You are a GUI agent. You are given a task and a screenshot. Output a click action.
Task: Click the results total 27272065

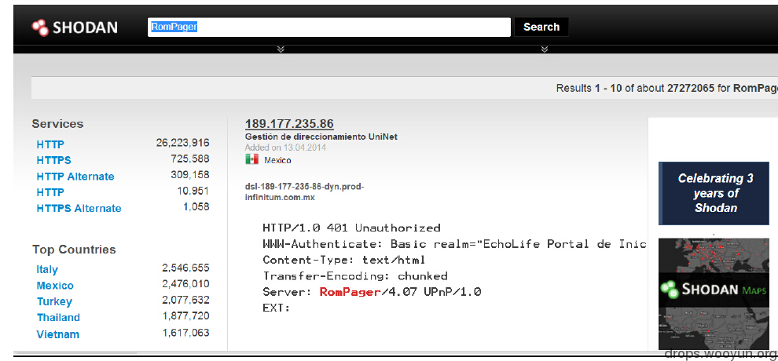(691, 88)
